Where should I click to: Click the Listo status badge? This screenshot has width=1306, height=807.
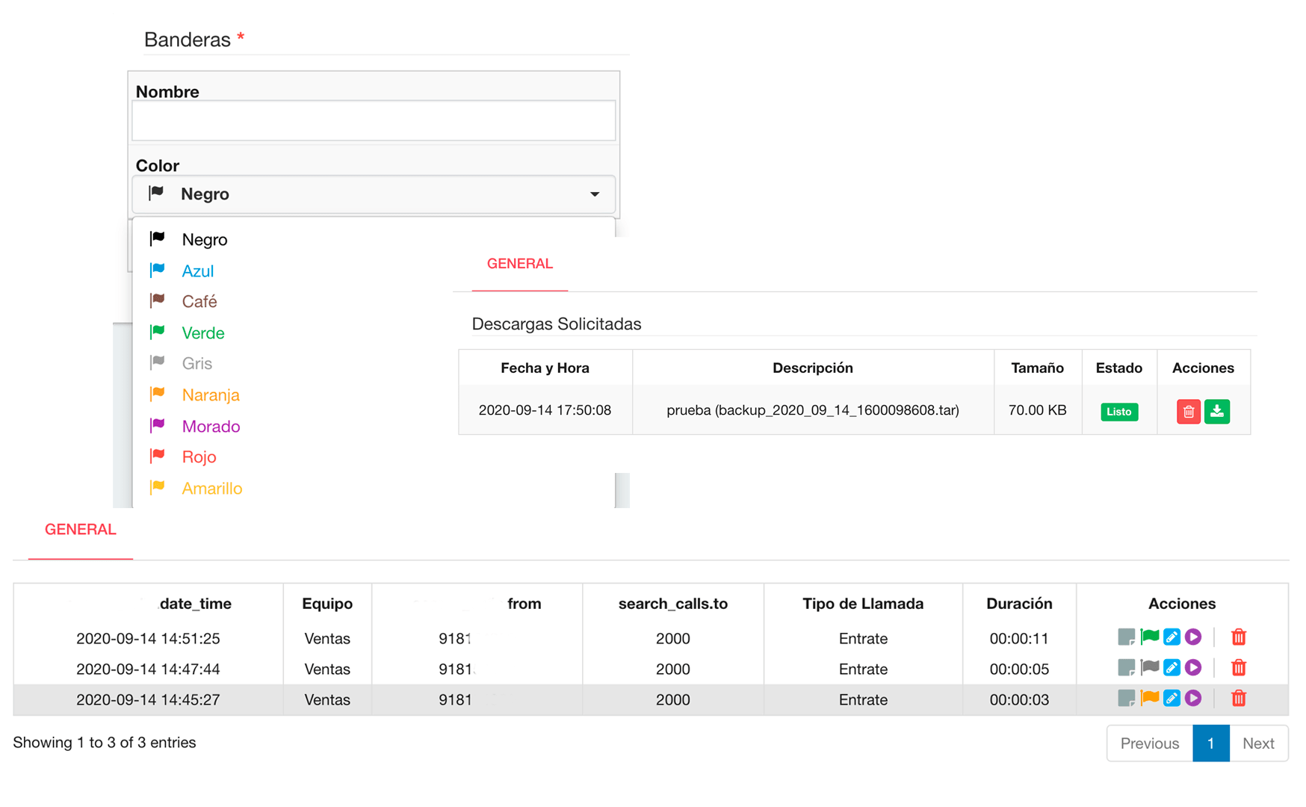[1119, 412]
